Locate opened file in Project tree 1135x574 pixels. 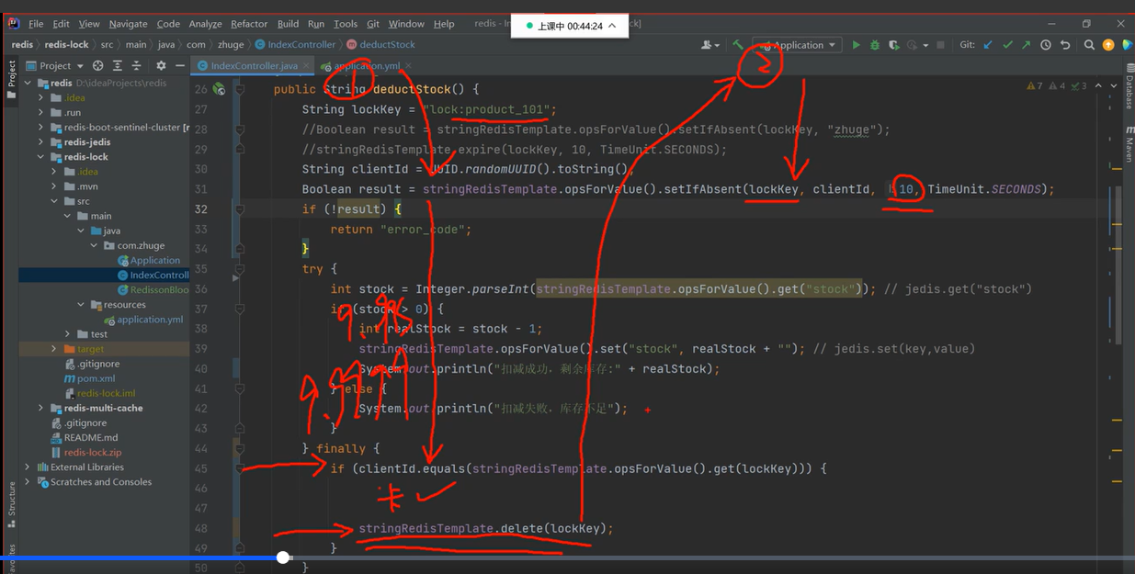tap(98, 66)
